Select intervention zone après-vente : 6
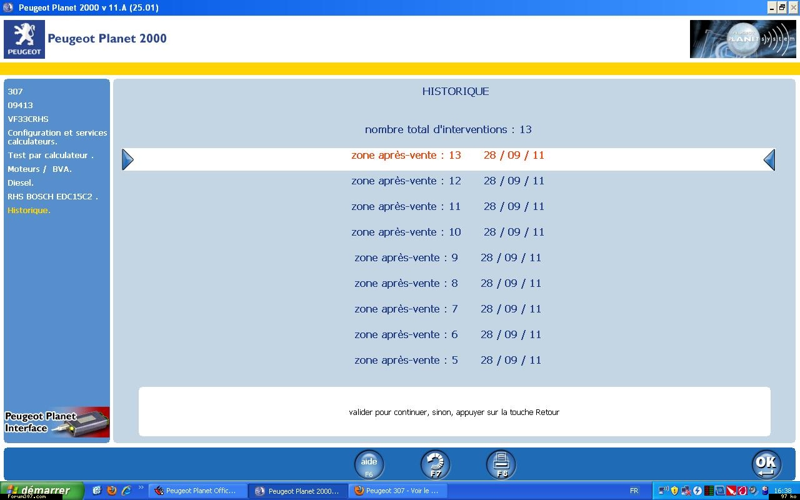800x500 pixels. [447, 334]
